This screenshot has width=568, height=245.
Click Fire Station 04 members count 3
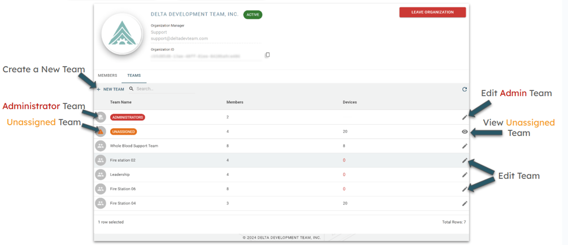pos(228,203)
